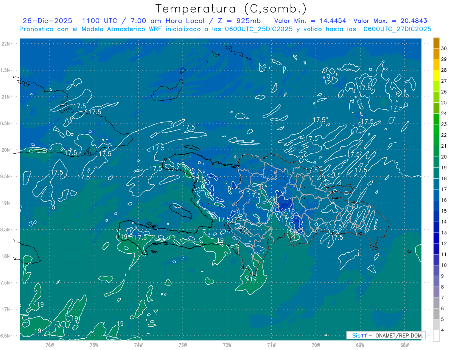Click the '1100 UTC' time label
454x350 pixels.
[x=100, y=21]
